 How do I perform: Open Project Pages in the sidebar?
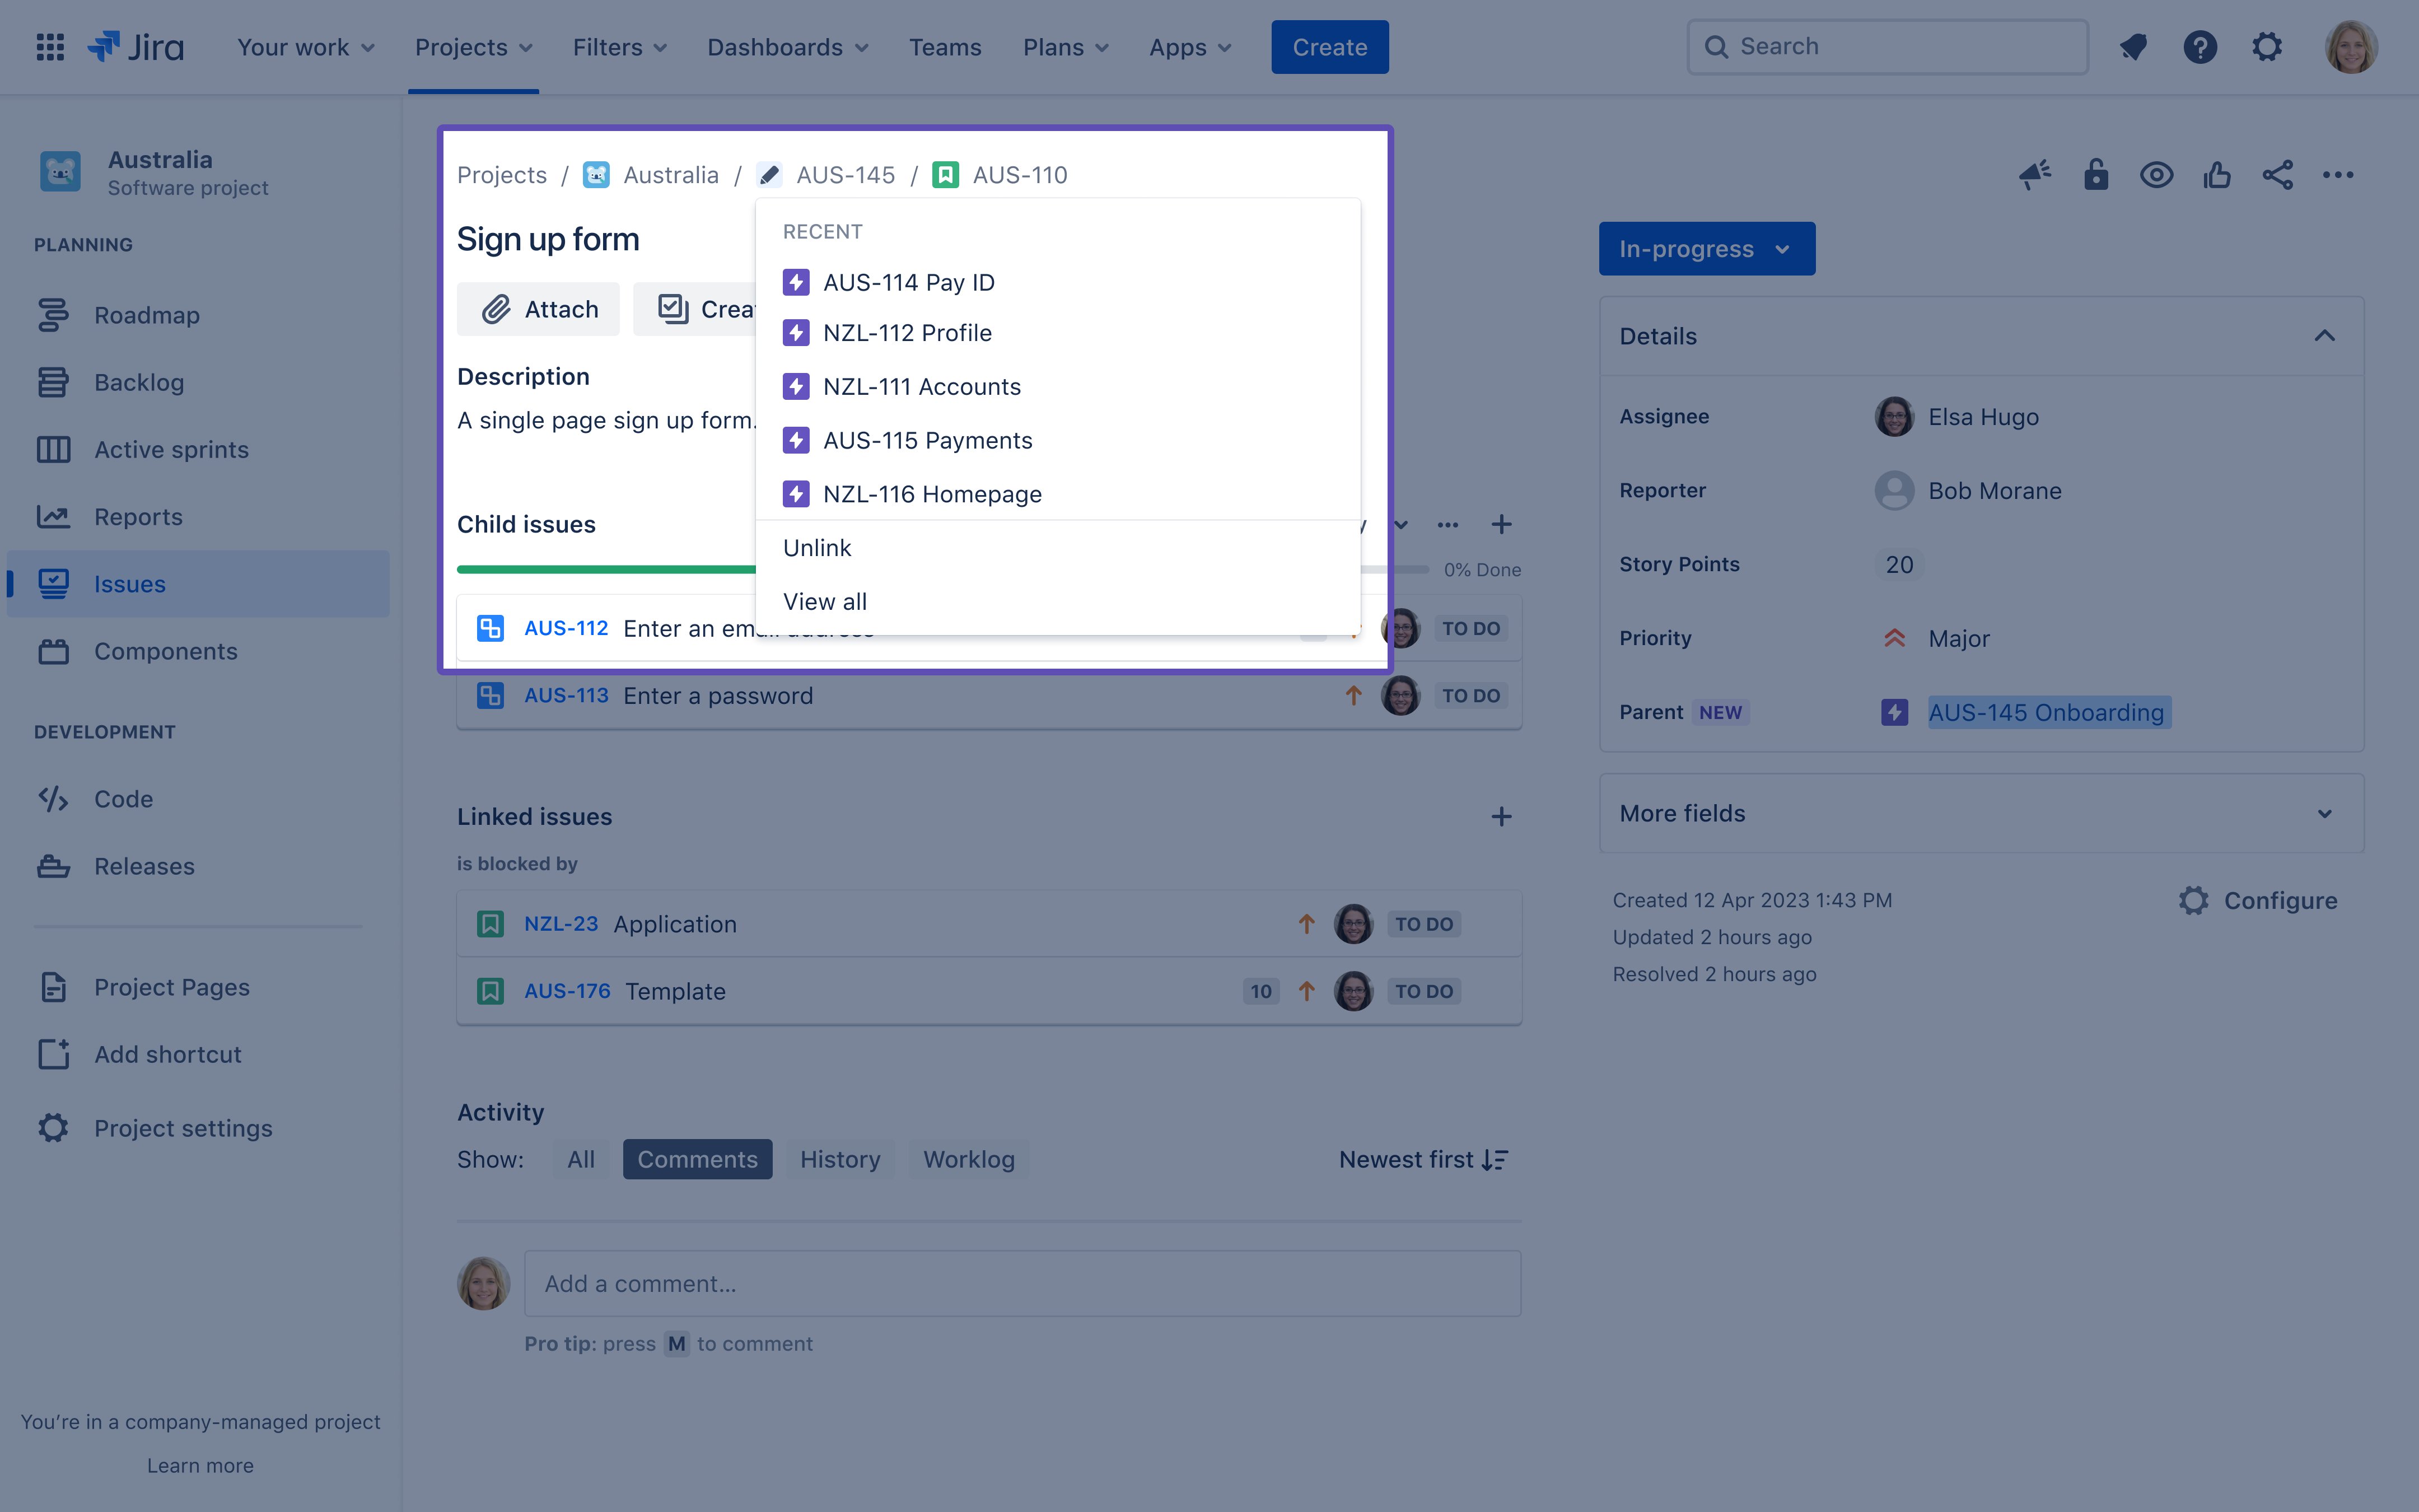pyautogui.click(x=198, y=987)
